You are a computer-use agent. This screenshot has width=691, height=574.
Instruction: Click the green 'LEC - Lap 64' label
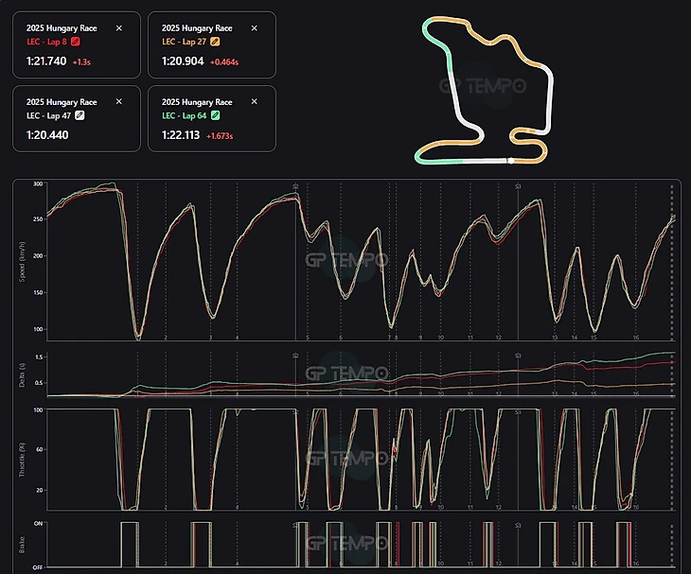pyautogui.click(x=183, y=115)
